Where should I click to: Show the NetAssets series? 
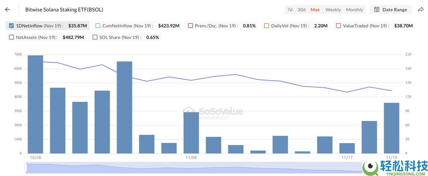pos(11,37)
